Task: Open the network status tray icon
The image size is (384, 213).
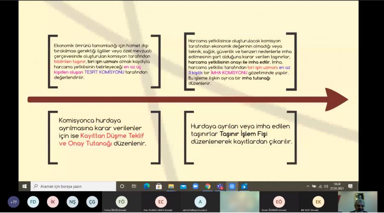Action: tap(320, 186)
